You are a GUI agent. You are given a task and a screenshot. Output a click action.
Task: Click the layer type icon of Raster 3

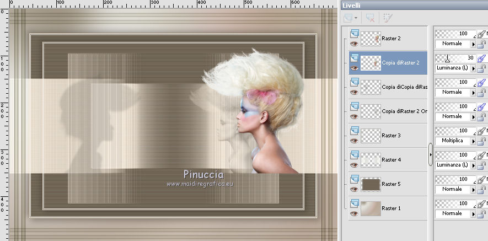354,131
